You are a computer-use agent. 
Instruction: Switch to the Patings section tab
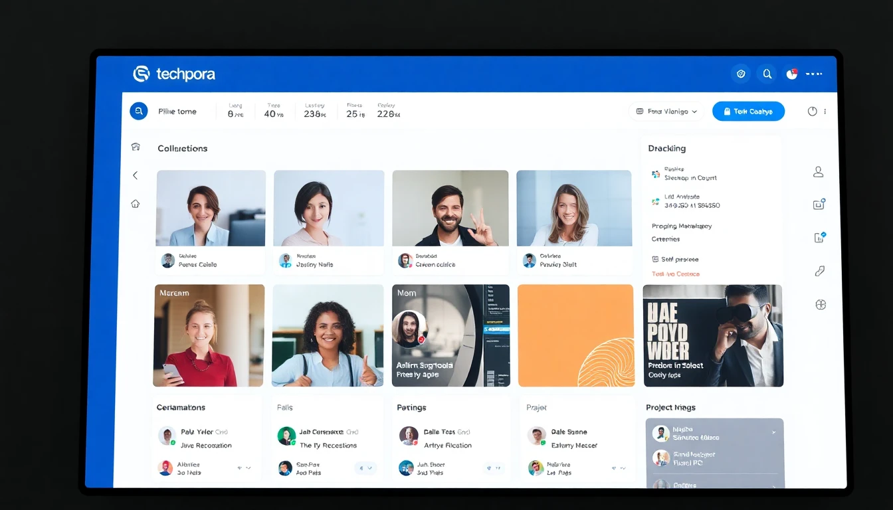coord(411,407)
